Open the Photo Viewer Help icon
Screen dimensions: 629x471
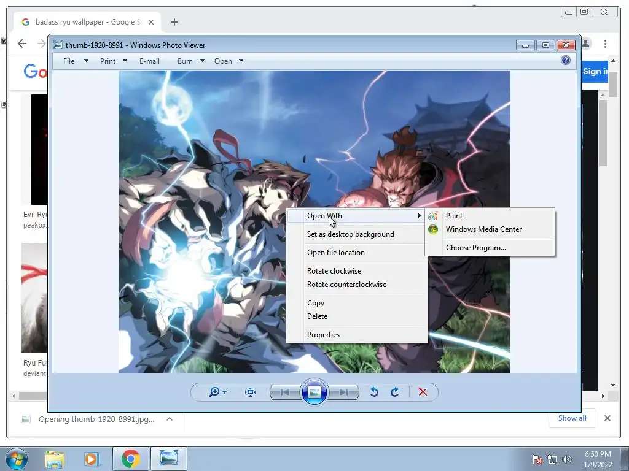point(566,61)
